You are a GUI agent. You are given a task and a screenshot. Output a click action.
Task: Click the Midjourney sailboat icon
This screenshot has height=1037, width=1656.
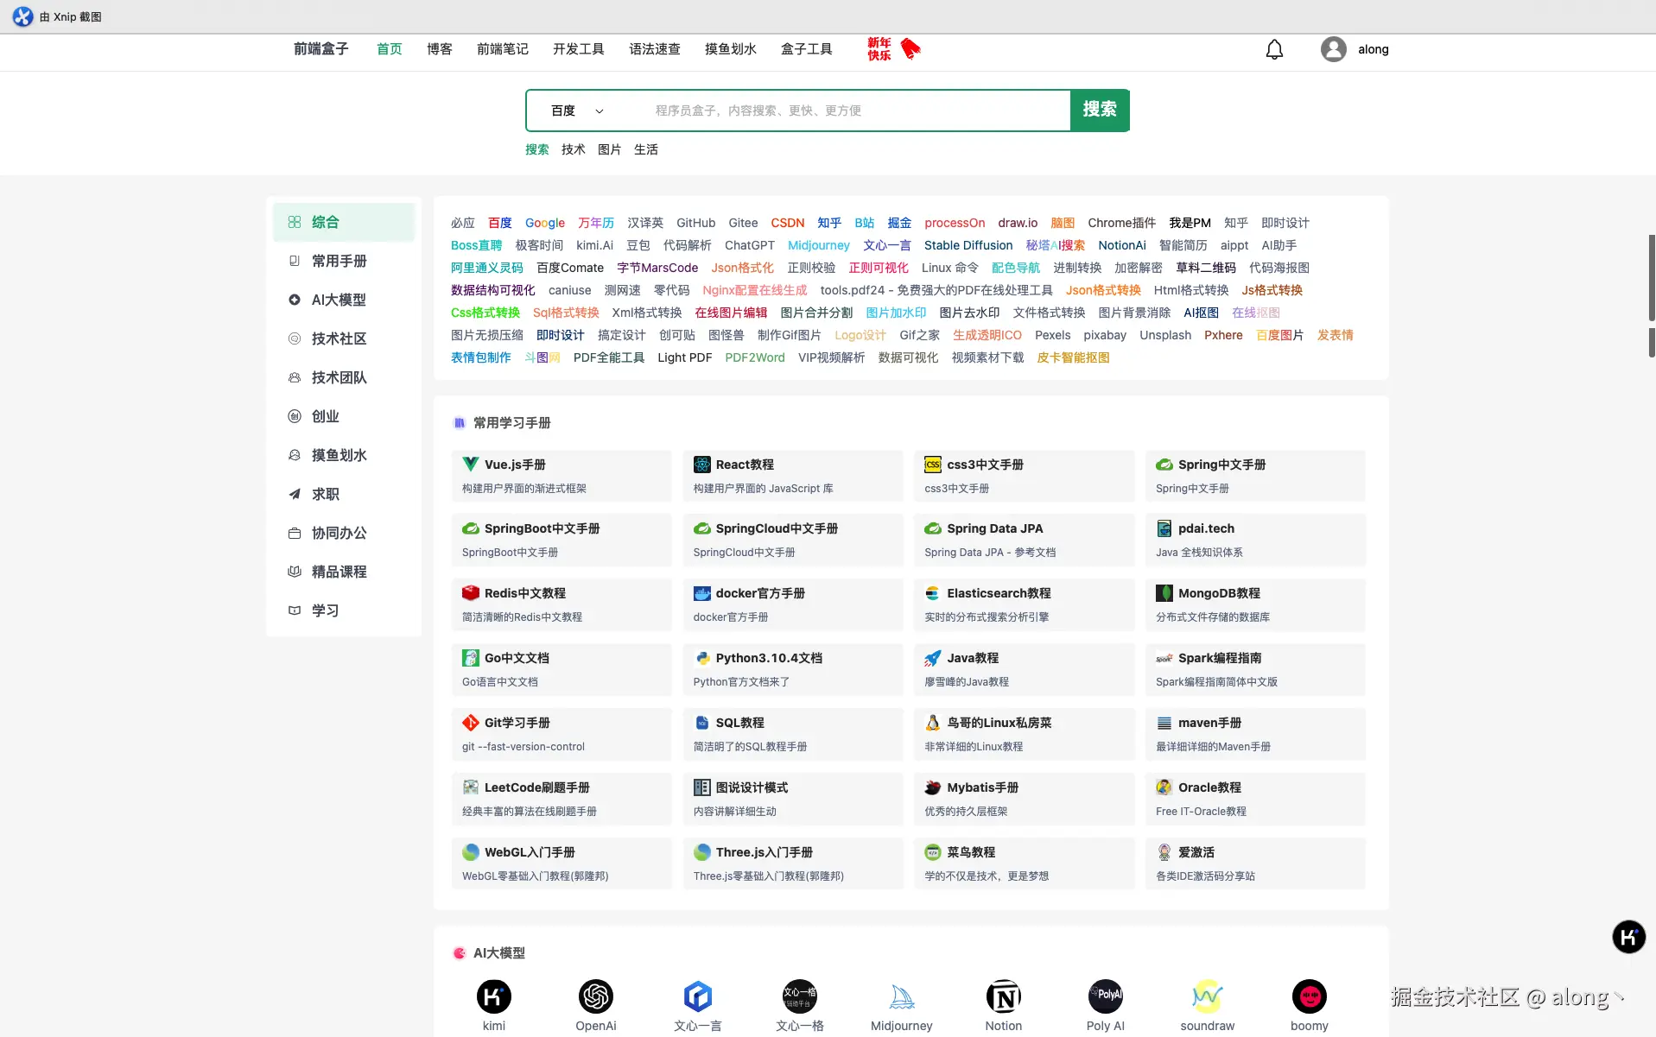(x=902, y=996)
